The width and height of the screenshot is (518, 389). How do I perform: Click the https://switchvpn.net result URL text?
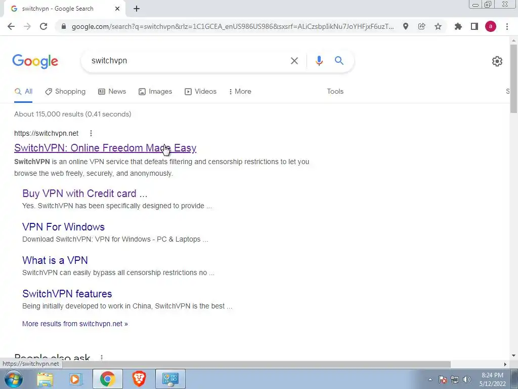(46, 133)
